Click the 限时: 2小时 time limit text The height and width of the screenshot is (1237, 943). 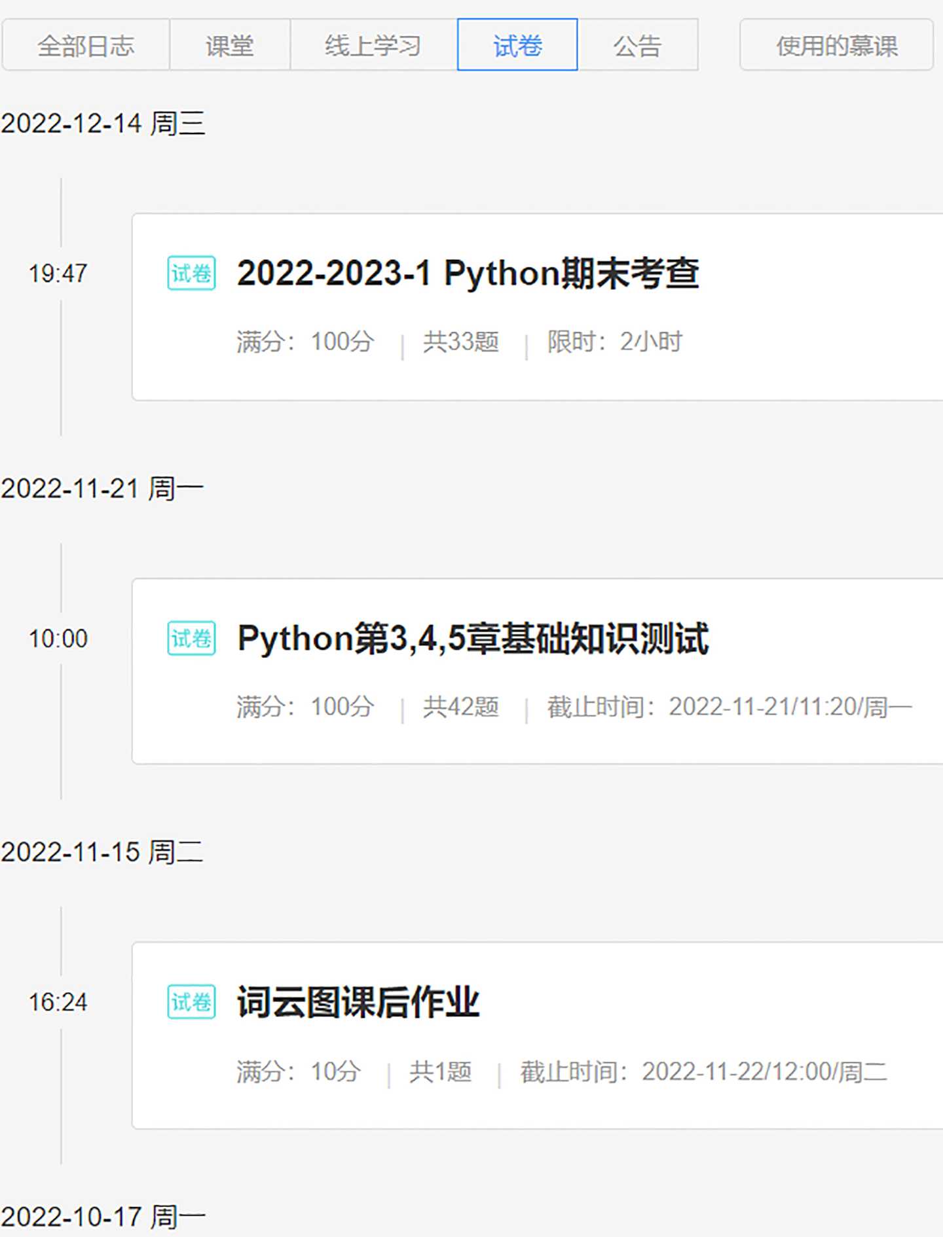(614, 342)
